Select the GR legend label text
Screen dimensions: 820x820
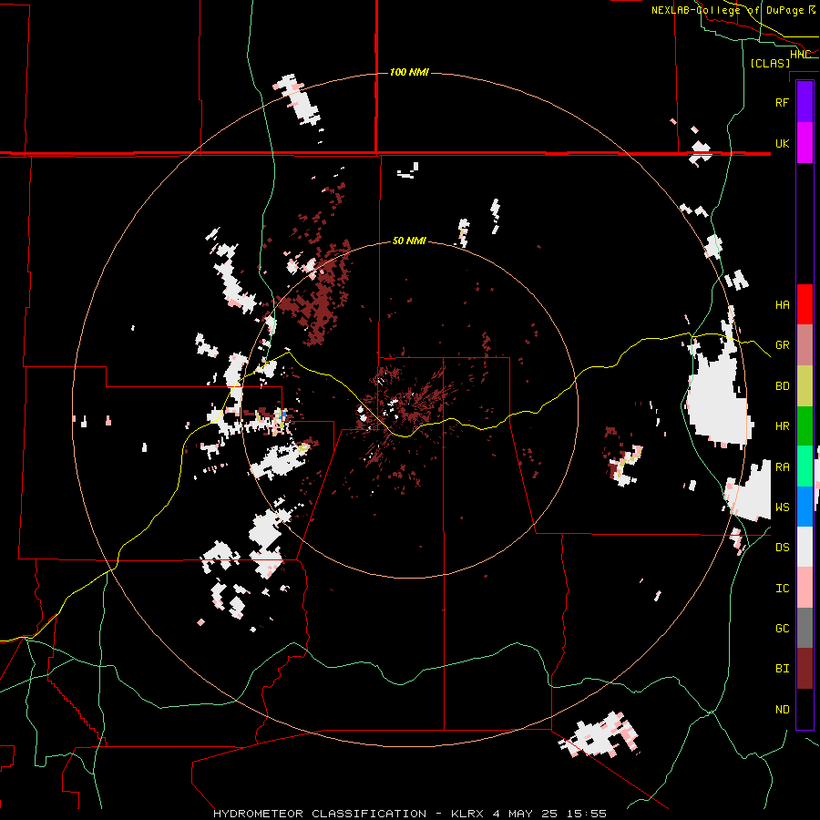[x=782, y=345]
